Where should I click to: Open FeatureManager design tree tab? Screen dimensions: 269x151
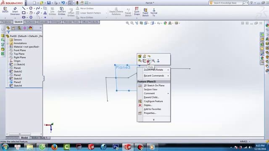pyautogui.click(x=8, y=28)
